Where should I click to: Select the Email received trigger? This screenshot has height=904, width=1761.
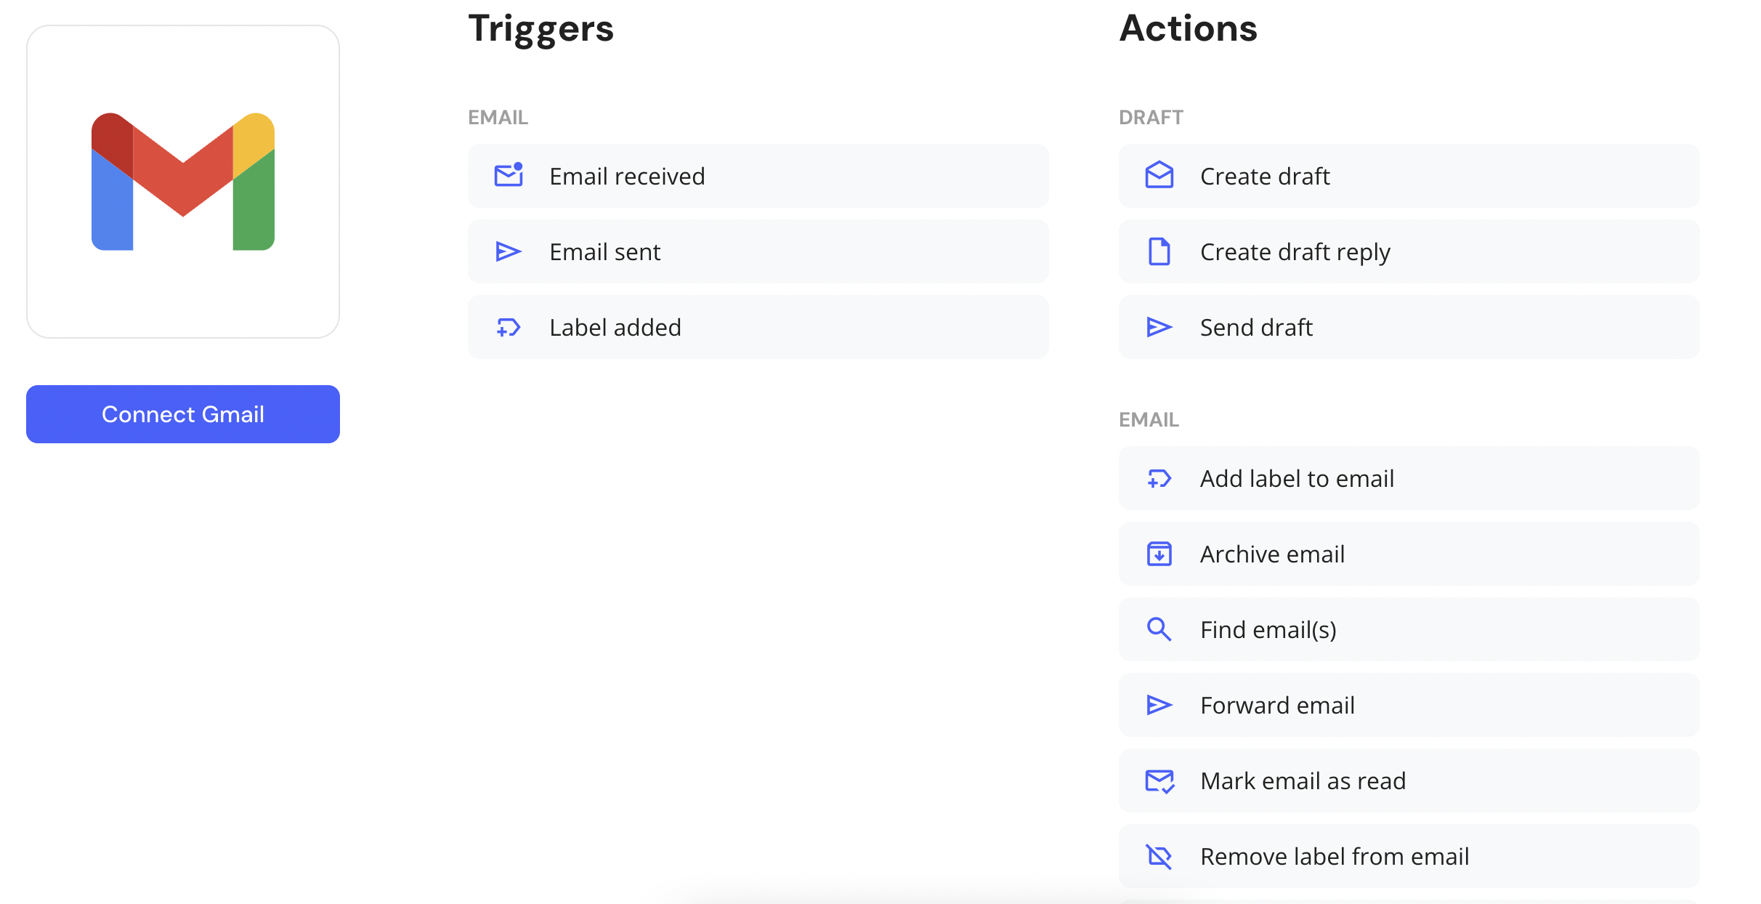758,176
